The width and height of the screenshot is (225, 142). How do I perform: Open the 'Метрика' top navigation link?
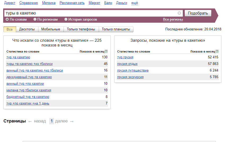pos(49,3)
